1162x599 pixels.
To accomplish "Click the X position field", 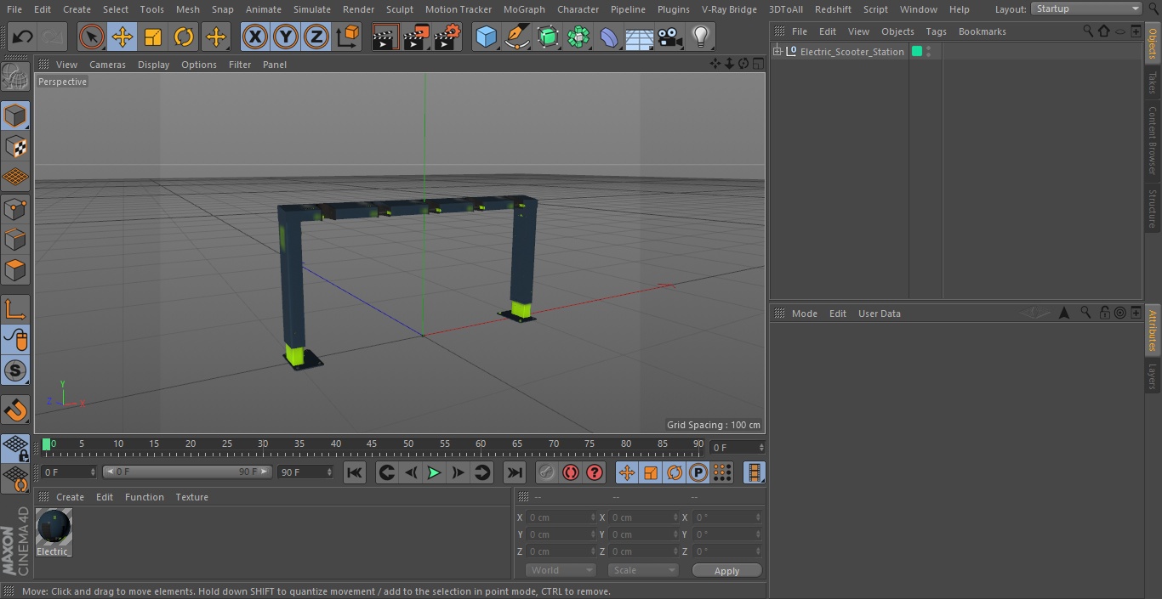I will point(561,517).
